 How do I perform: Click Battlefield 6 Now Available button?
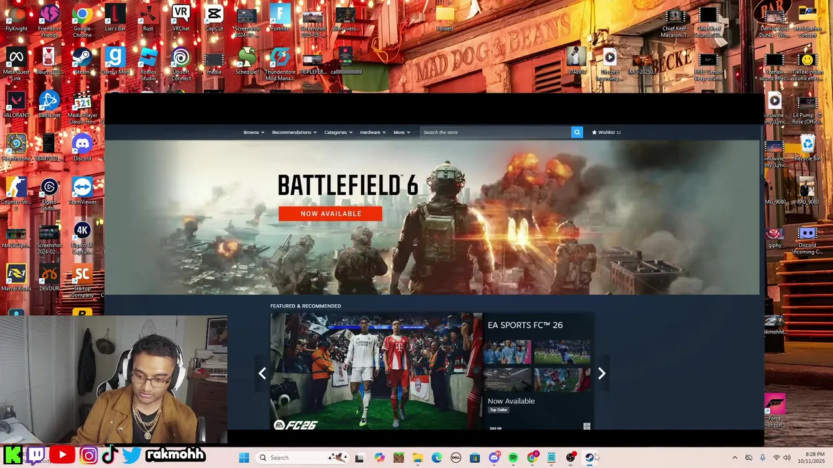331,213
